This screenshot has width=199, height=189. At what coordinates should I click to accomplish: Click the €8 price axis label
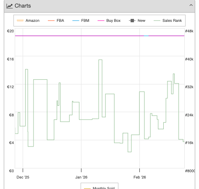11,115
